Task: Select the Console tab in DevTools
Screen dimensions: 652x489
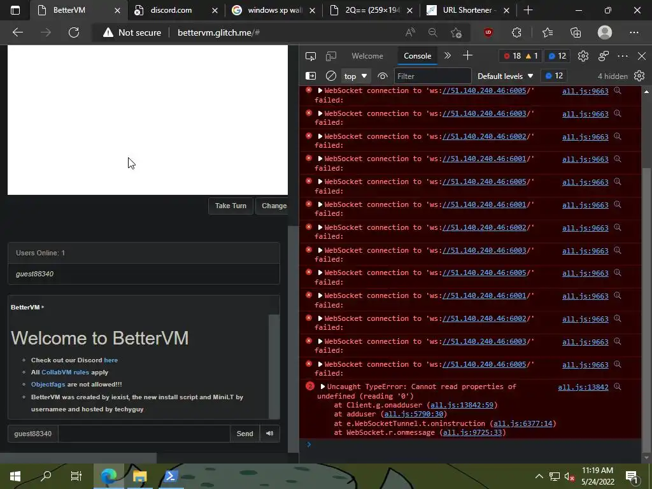Action: click(418, 56)
